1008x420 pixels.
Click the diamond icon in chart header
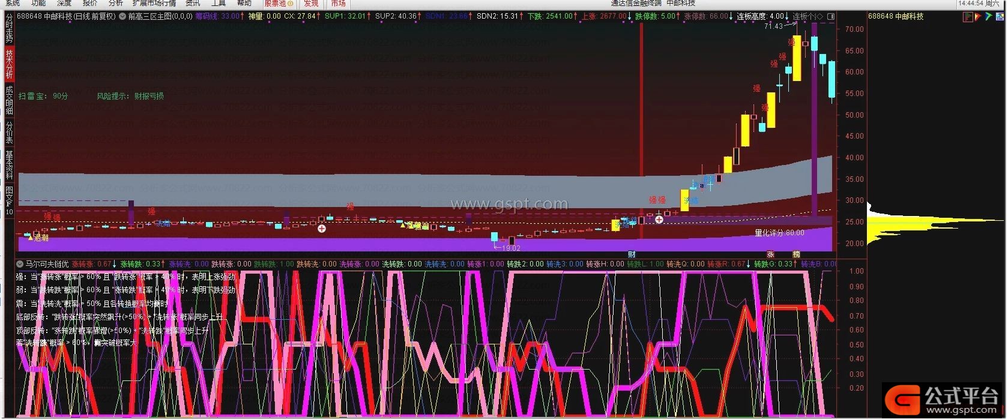pos(820,16)
